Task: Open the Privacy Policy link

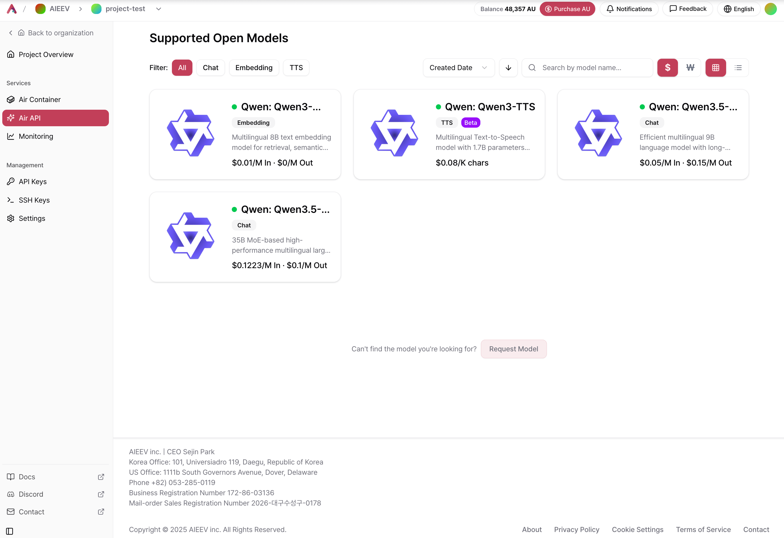Action: point(576,529)
